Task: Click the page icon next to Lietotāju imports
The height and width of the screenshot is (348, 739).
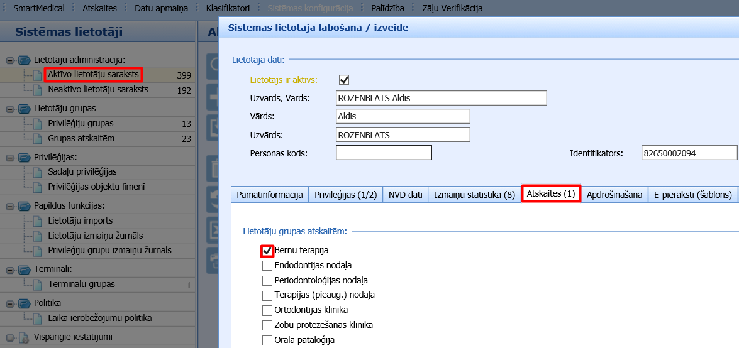Action: pyautogui.click(x=38, y=221)
